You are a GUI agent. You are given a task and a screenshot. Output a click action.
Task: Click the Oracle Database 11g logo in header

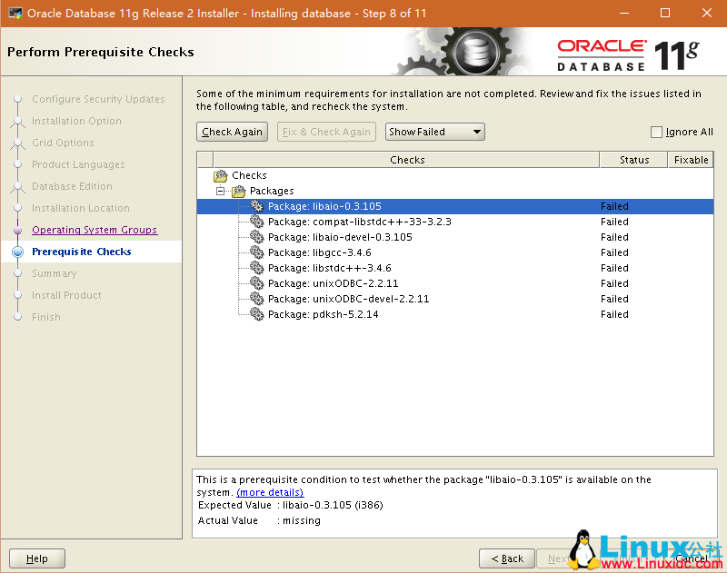tap(627, 50)
